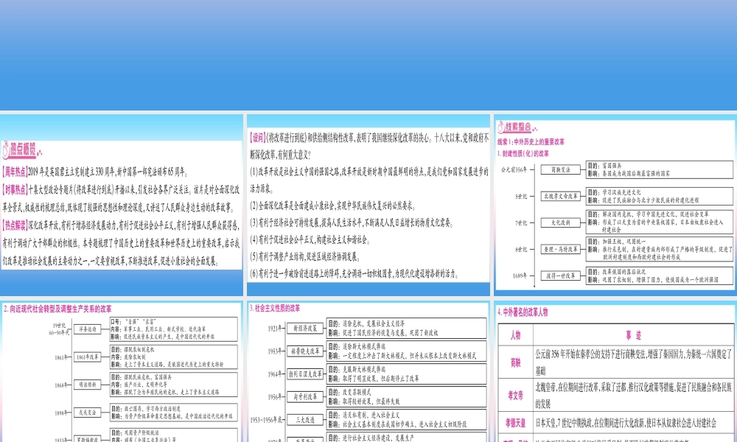Screen dimensions: 737x442
Task: Click the 8世纪 timeline label
Action: 521,250
